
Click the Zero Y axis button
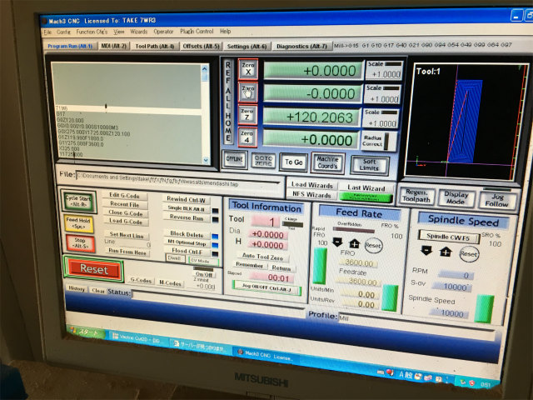coord(247,92)
